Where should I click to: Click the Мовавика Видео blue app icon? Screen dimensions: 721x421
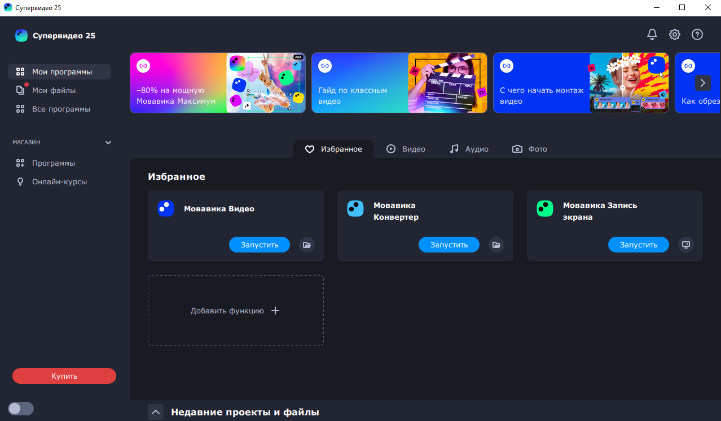166,209
